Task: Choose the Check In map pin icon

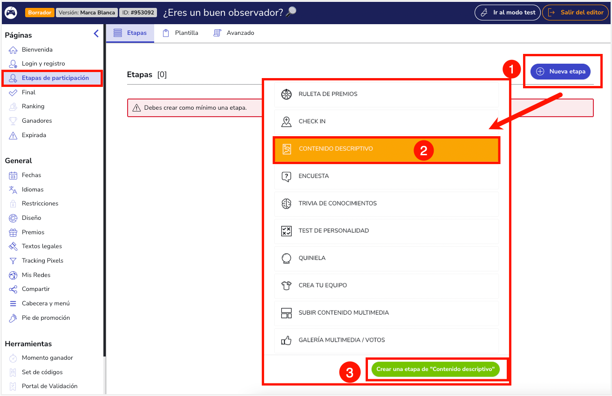Action: pos(286,121)
